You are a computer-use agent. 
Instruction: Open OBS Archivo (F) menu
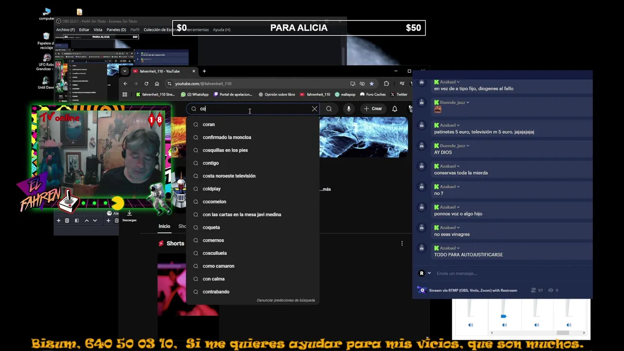[65, 30]
